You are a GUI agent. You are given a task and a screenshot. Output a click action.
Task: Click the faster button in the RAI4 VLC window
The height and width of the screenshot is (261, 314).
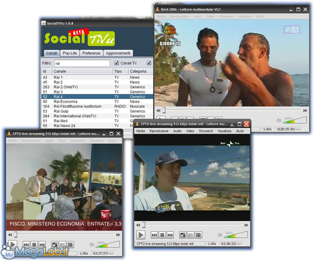[x=305, y=110]
